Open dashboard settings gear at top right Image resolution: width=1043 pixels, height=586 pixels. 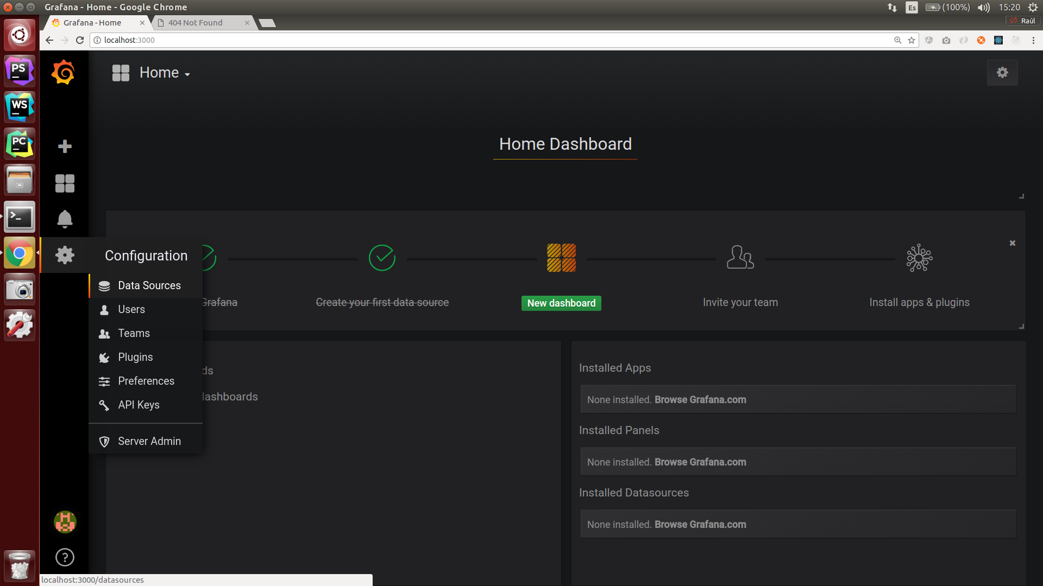coord(1002,73)
